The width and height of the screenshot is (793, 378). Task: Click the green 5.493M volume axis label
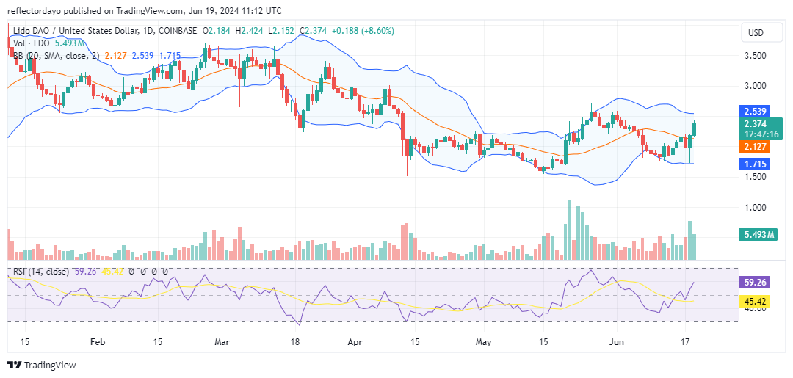pos(758,234)
